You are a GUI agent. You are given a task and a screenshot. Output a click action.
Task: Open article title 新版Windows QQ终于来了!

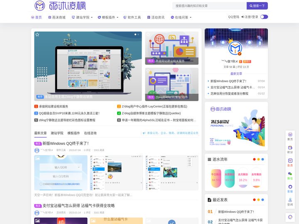click(66, 144)
